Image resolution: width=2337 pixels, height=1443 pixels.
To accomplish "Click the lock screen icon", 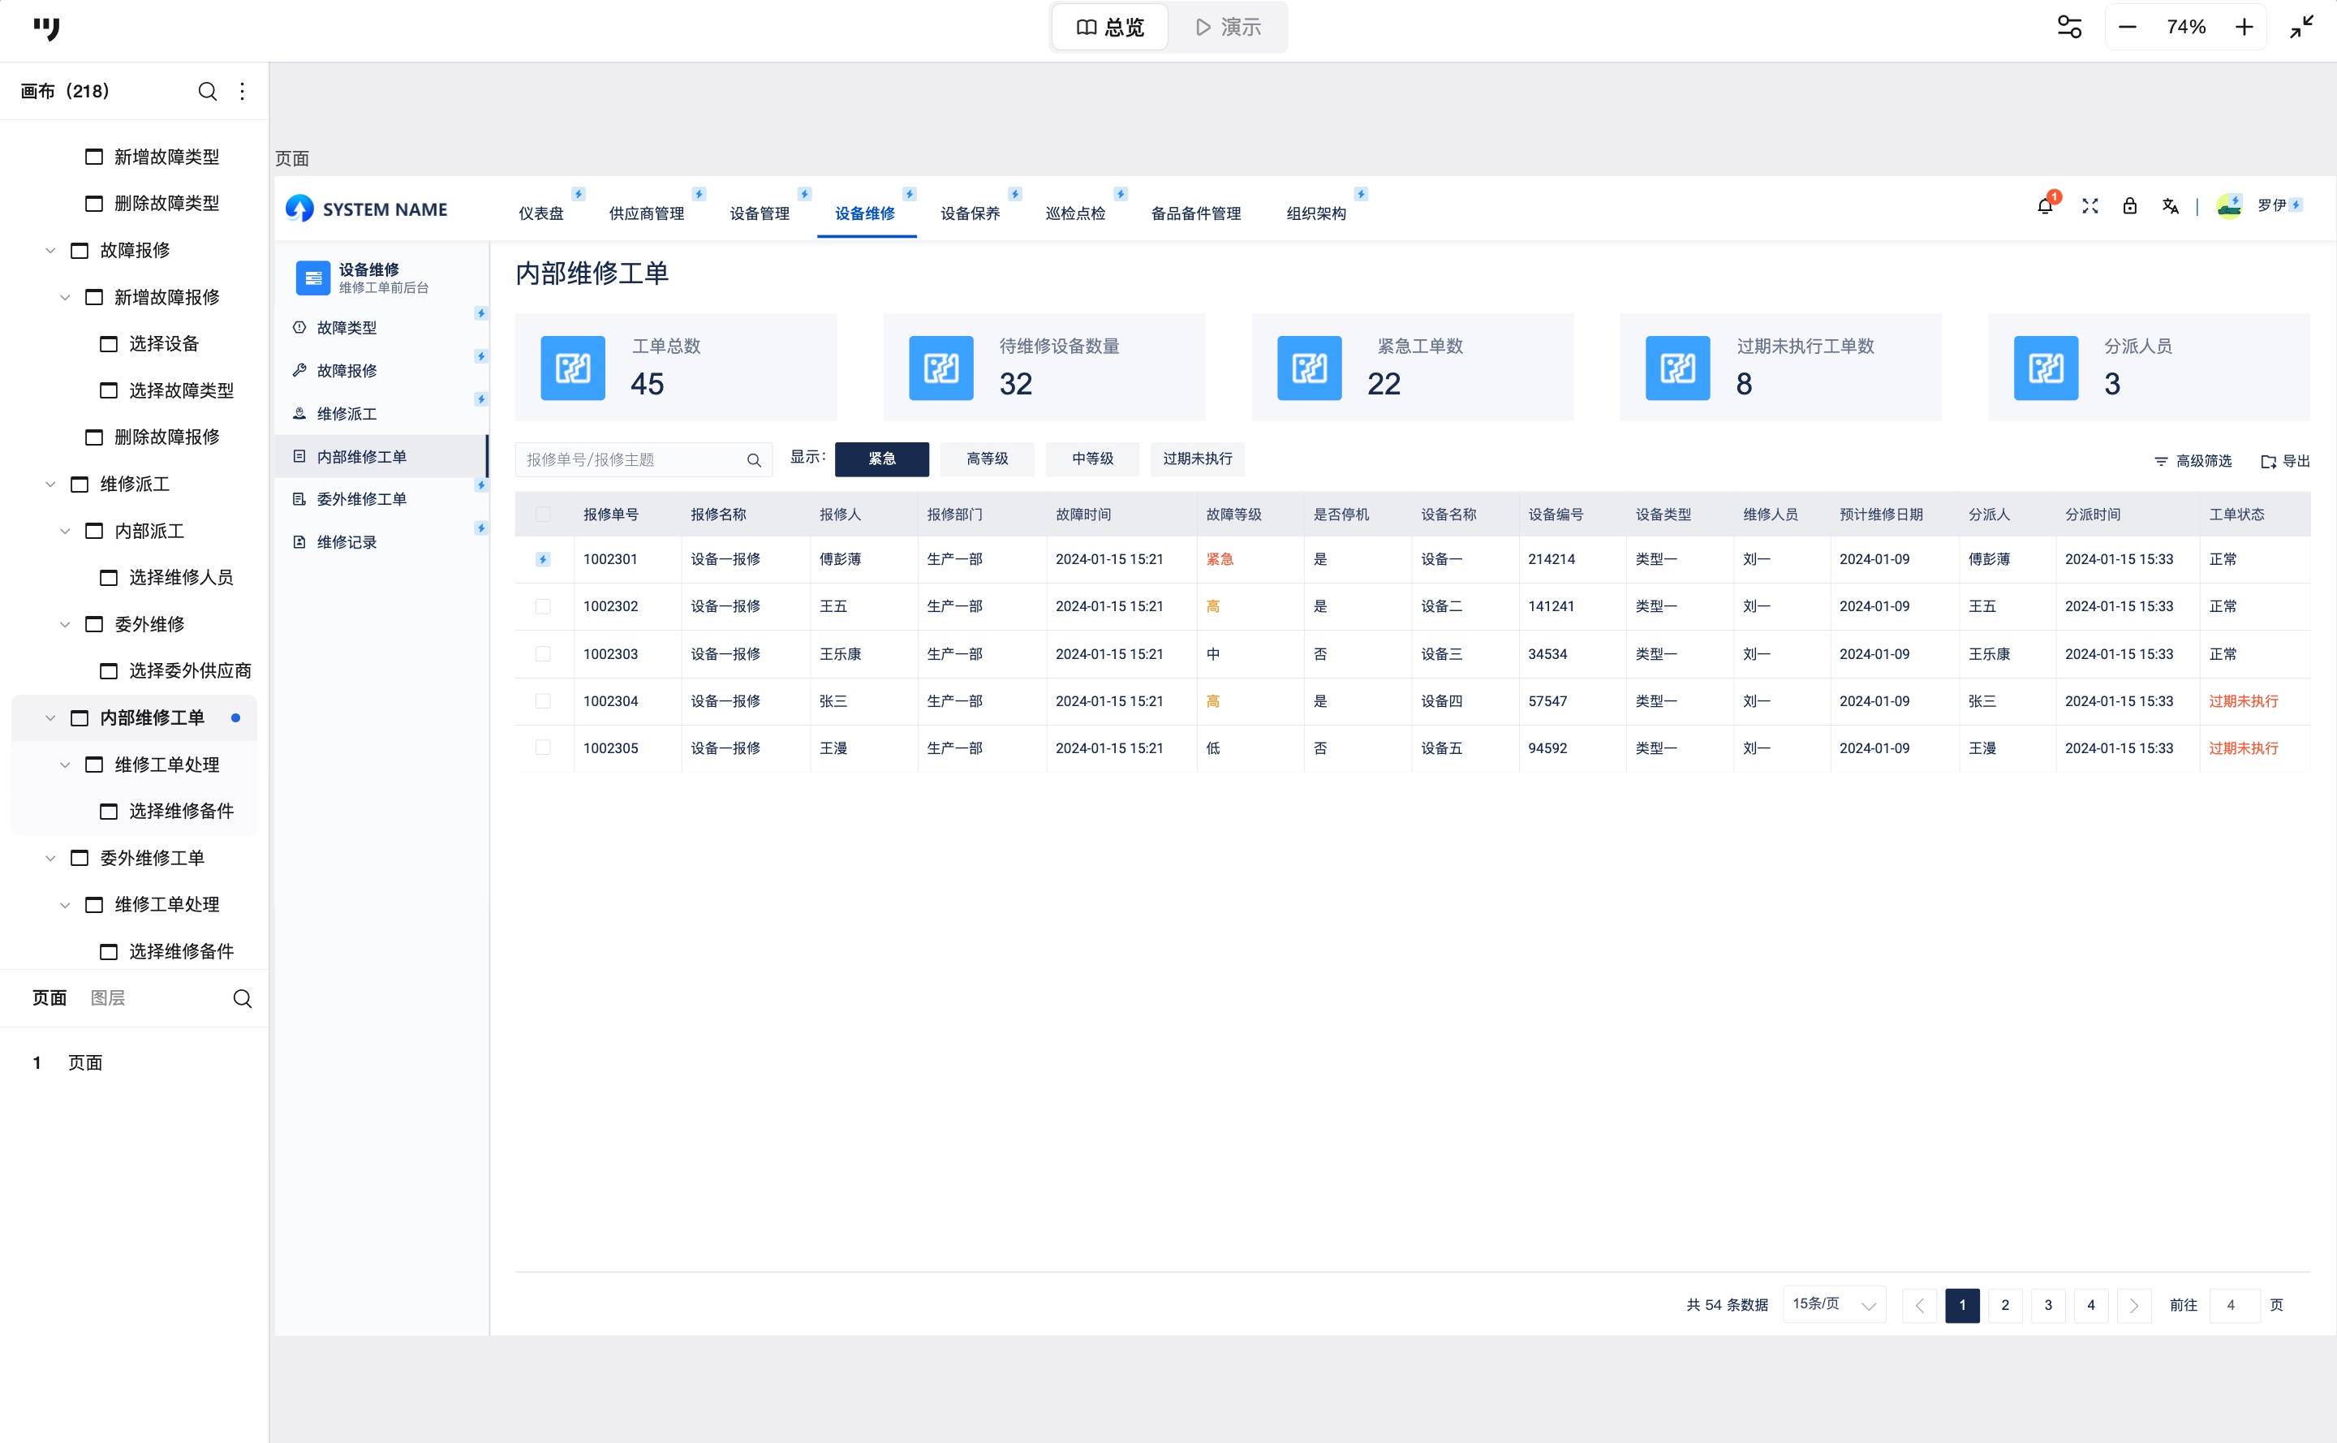I will click(2129, 206).
